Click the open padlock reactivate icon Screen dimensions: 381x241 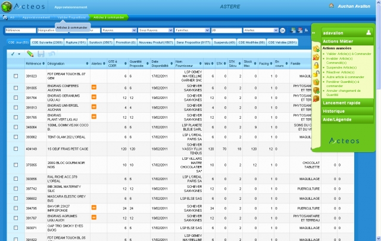[316, 74]
